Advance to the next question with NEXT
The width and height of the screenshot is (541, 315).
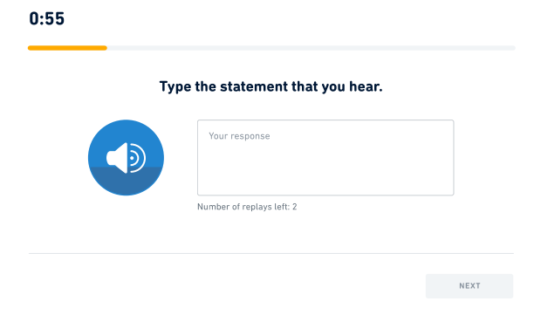coord(469,286)
